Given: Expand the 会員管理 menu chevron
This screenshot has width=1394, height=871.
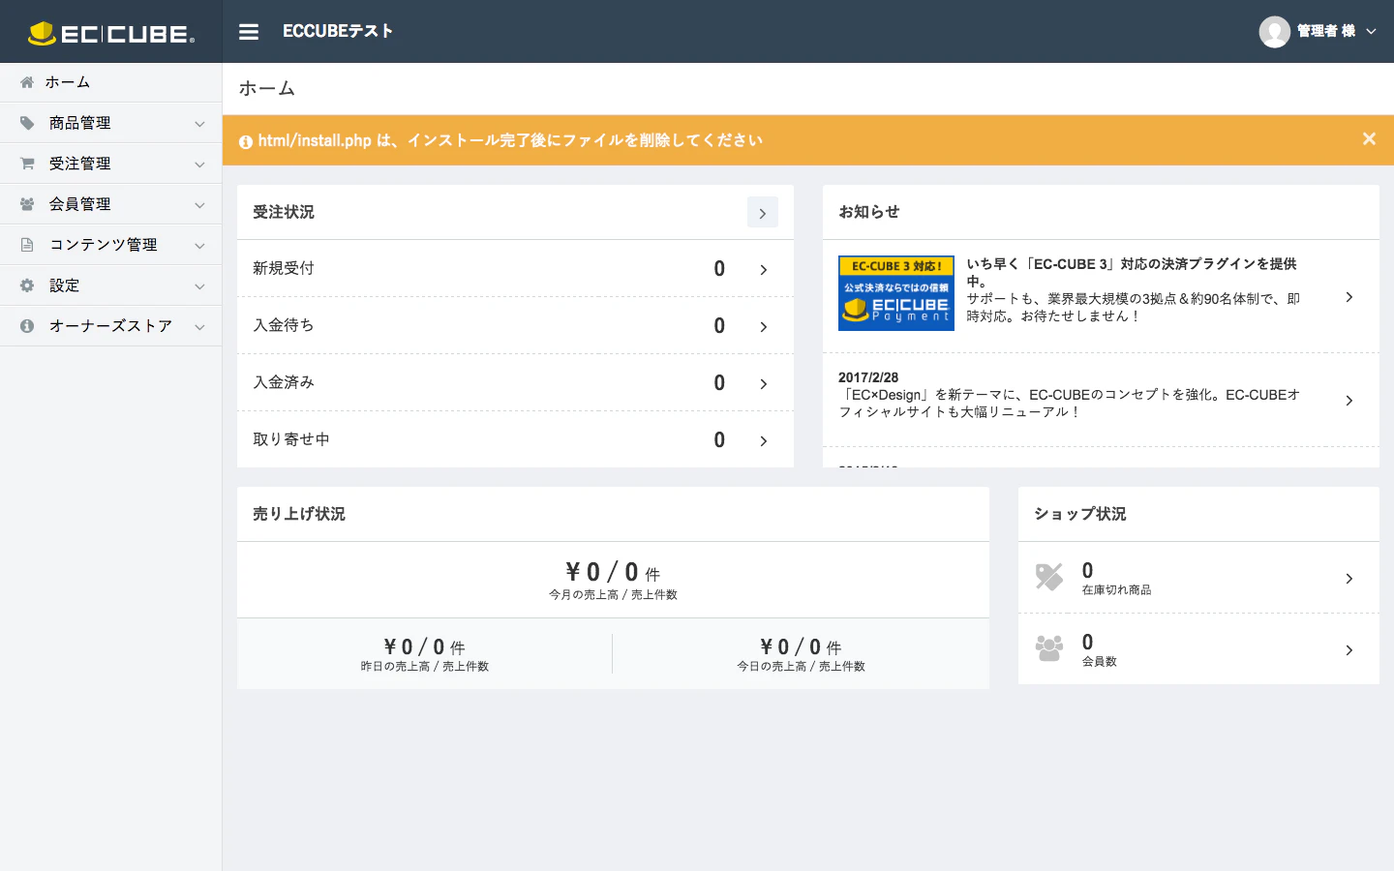Looking at the screenshot, I should (199, 205).
